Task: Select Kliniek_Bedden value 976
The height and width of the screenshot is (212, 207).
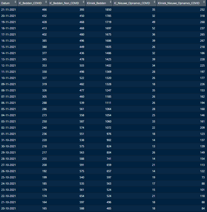Action: coord(109,134)
